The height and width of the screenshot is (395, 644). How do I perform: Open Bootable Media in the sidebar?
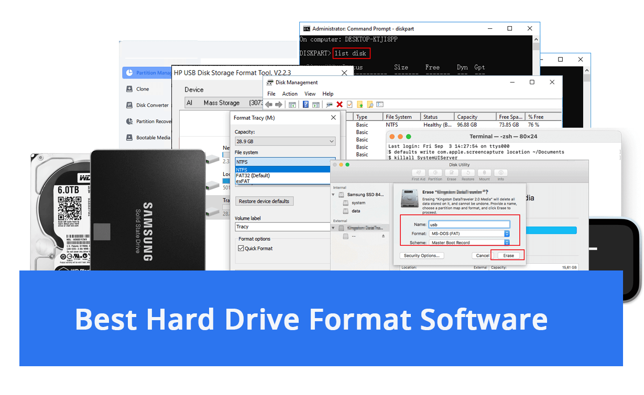[x=148, y=138]
